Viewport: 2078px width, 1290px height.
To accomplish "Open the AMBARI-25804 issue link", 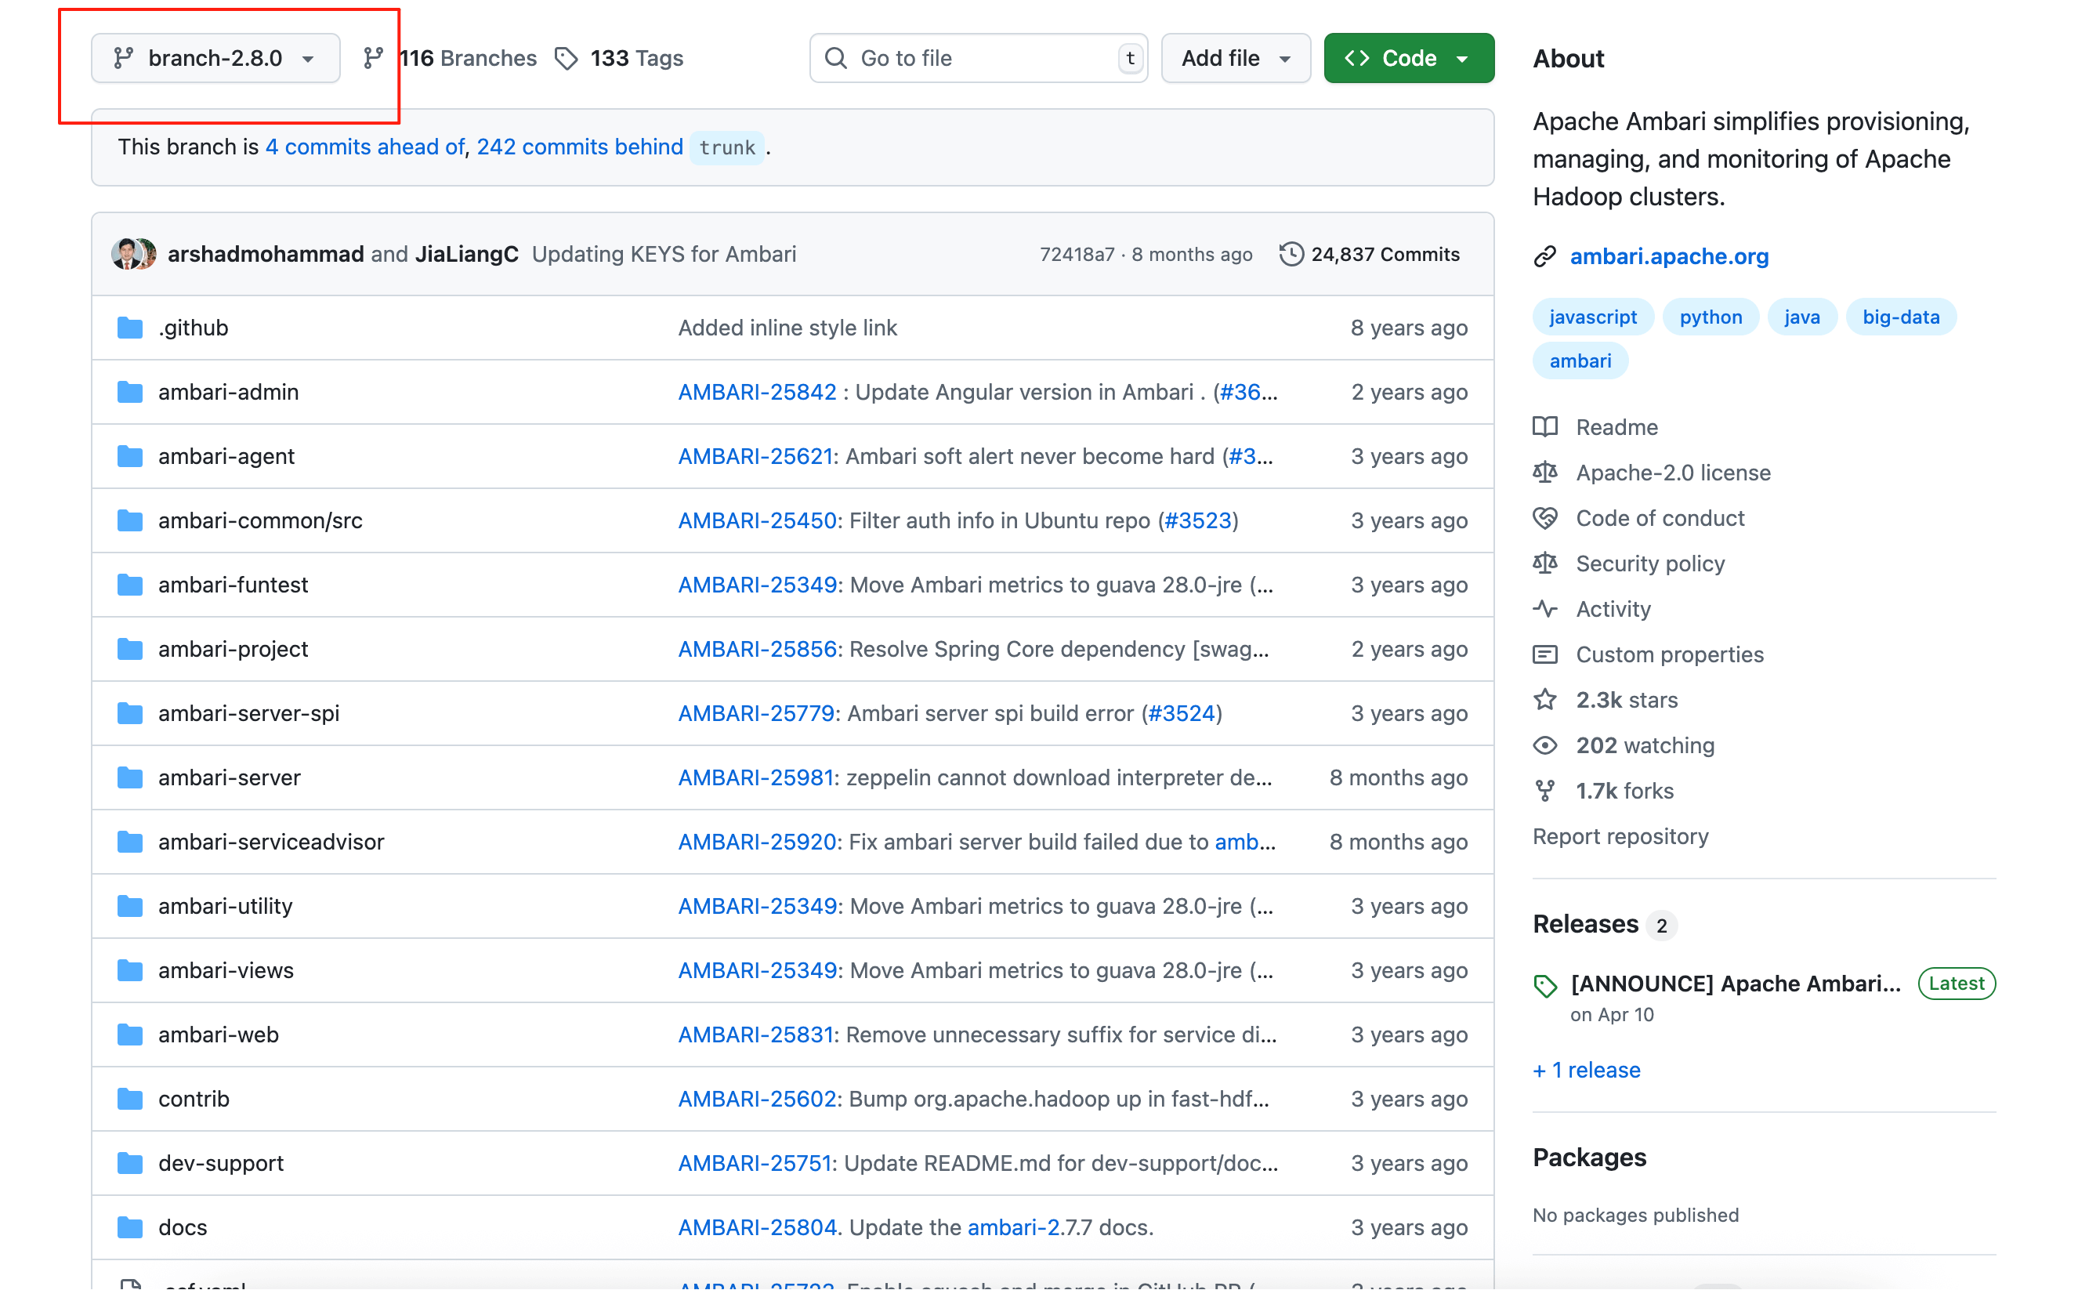I will (757, 1228).
